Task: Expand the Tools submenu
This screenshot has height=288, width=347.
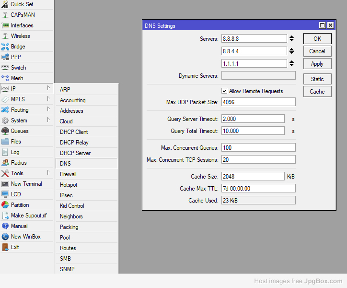Action: 48,173
